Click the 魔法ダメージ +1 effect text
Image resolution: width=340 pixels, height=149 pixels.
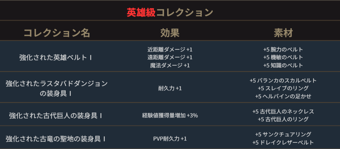[170, 65]
